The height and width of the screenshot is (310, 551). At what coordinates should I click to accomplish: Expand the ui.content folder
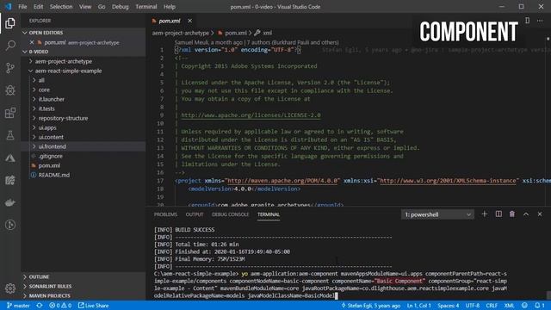[x=34, y=137]
